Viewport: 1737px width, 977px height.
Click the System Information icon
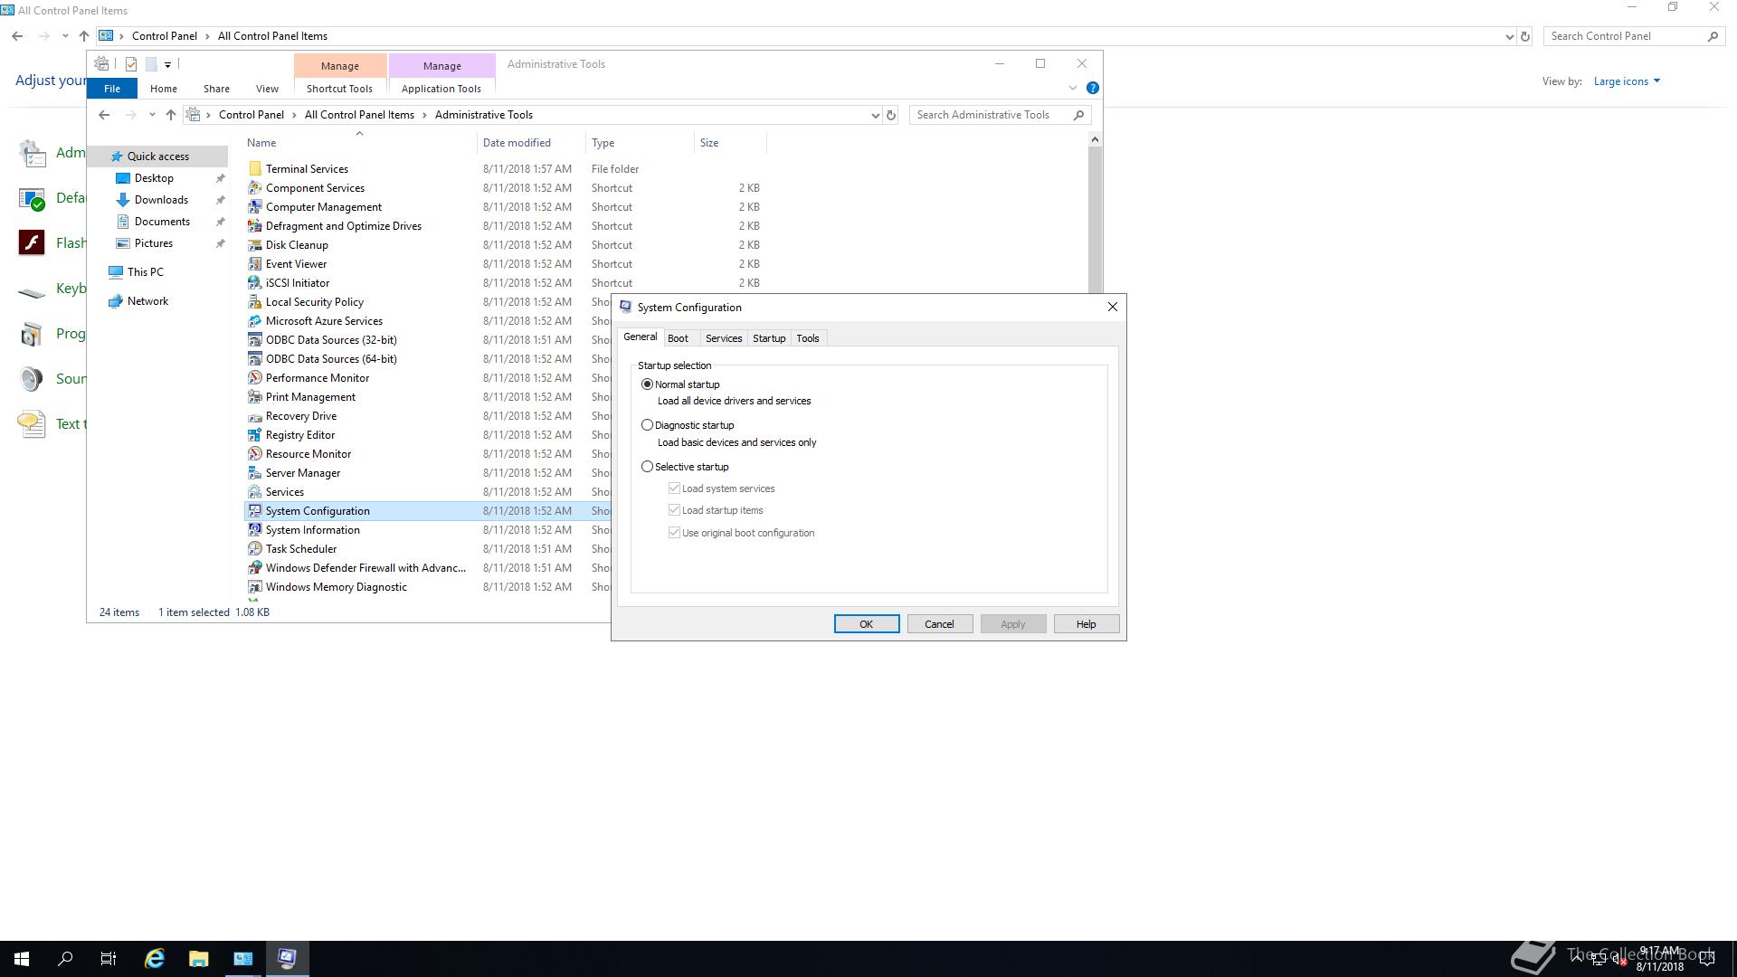pyautogui.click(x=255, y=530)
